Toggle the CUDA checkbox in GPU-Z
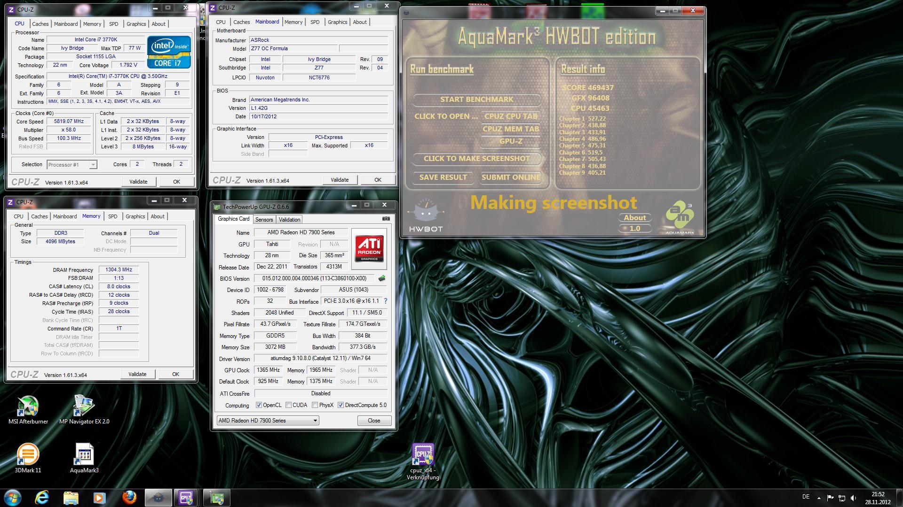The width and height of the screenshot is (903, 507). 288,405
